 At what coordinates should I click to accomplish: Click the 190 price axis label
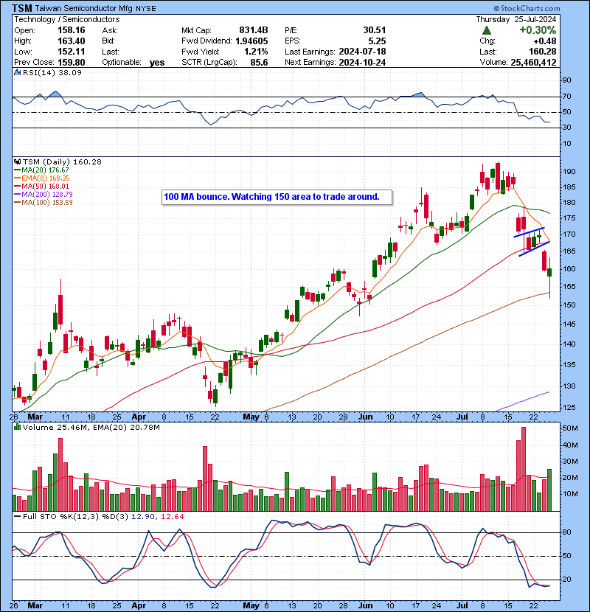[569, 172]
